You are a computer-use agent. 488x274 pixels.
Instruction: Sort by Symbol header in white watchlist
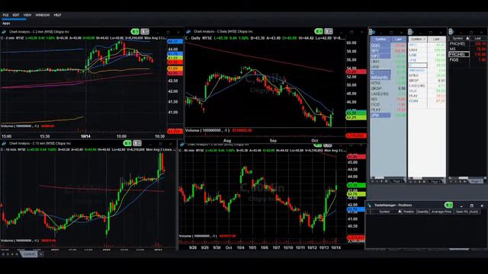click(x=418, y=39)
